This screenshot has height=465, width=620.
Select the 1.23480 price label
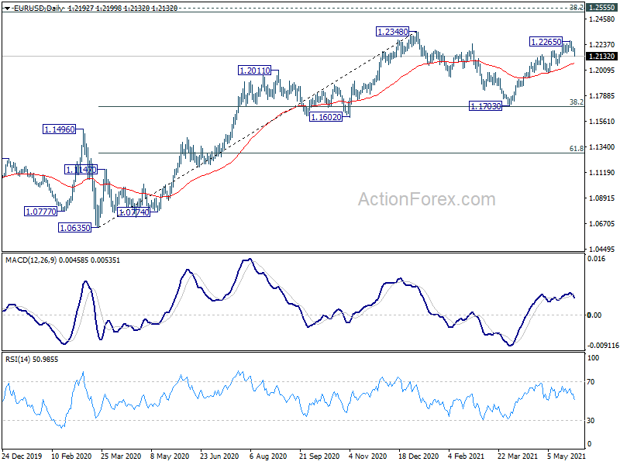point(392,32)
